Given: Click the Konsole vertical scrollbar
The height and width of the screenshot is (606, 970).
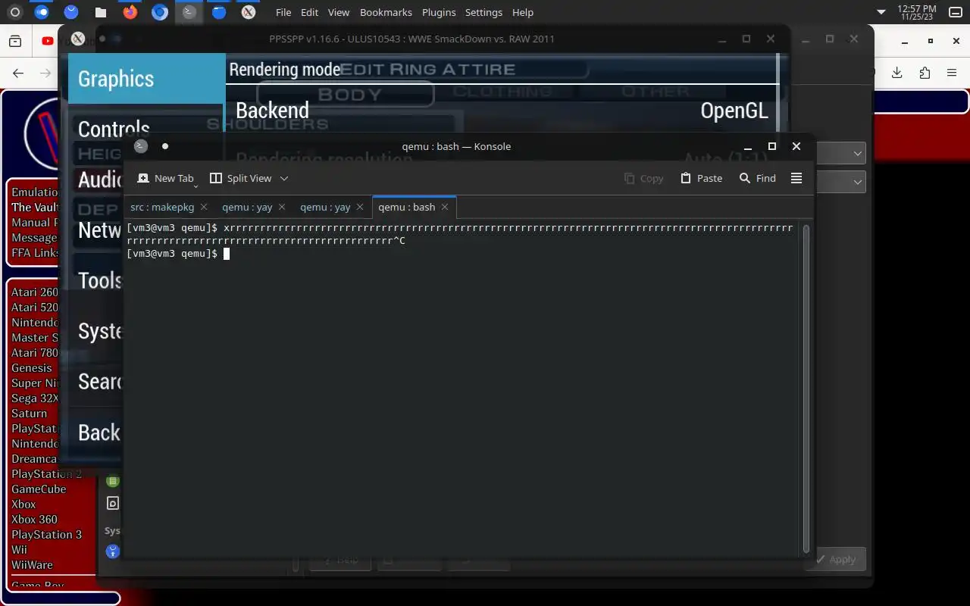Looking at the screenshot, I should [806, 389].
